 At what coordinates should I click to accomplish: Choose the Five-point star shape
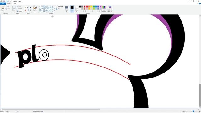tap(44, 11)
